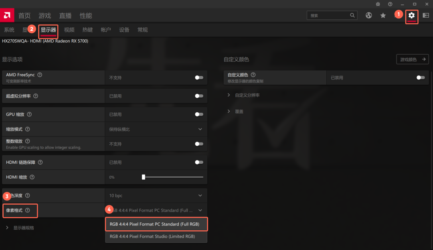
Task: Open favorites star icon
Action: (x=383, y=16)
